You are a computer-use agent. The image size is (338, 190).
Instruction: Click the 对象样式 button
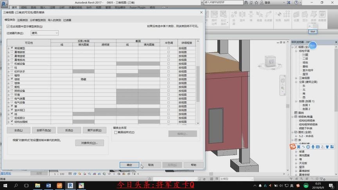tap(90, 143)
